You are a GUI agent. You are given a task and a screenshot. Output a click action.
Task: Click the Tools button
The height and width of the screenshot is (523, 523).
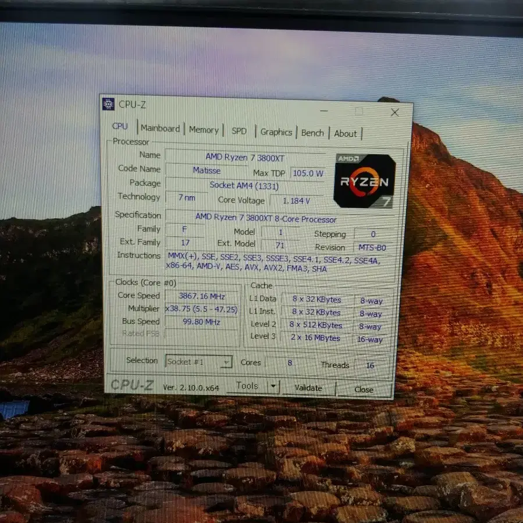247,386
